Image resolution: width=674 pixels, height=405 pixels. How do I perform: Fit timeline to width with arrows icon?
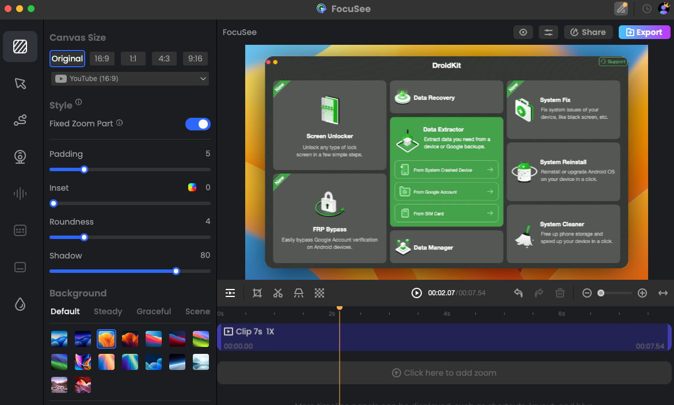point(663,293)
